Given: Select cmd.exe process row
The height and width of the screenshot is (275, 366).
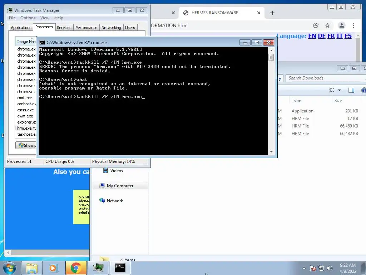Looking at the screenshot, I should 26,98.
